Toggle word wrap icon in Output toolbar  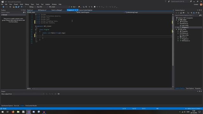58,94
